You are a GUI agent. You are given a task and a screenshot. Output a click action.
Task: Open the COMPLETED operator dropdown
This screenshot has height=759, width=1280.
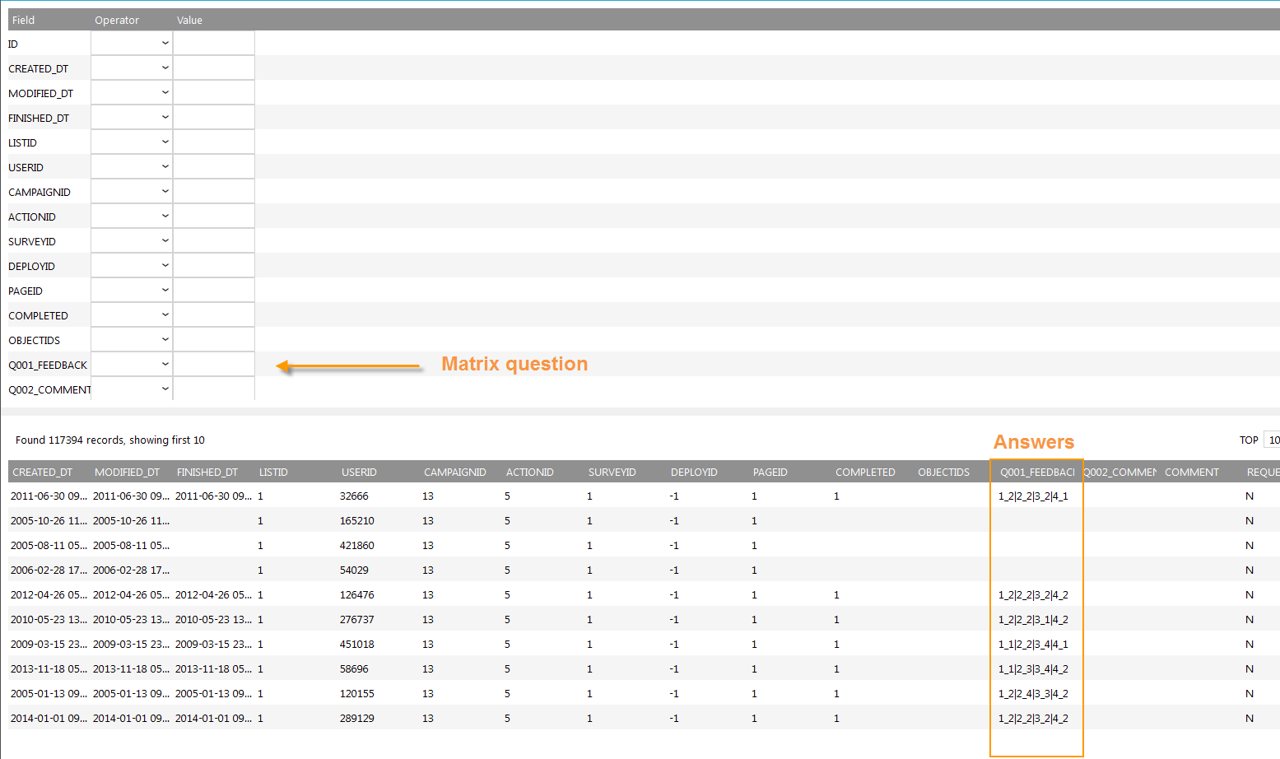pyautogui.click(x=132, y=315)
